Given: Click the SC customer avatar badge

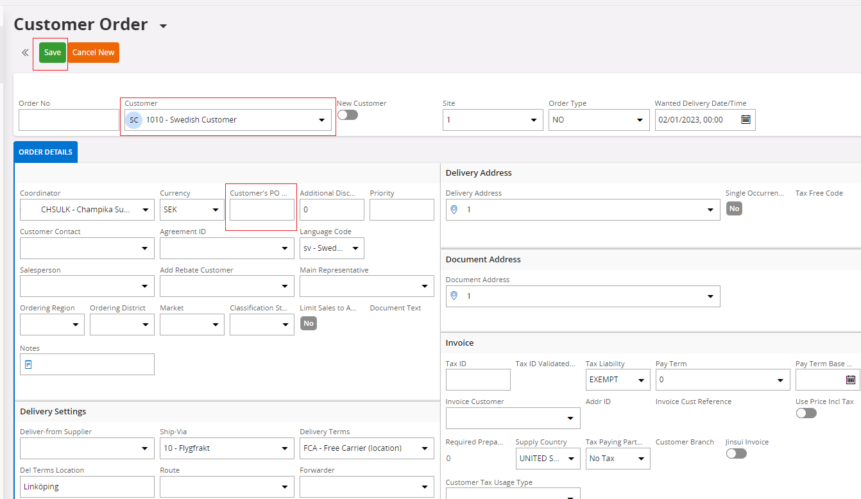Looking at the screenshot, I should pyautogui.click(x=133, y=120).
